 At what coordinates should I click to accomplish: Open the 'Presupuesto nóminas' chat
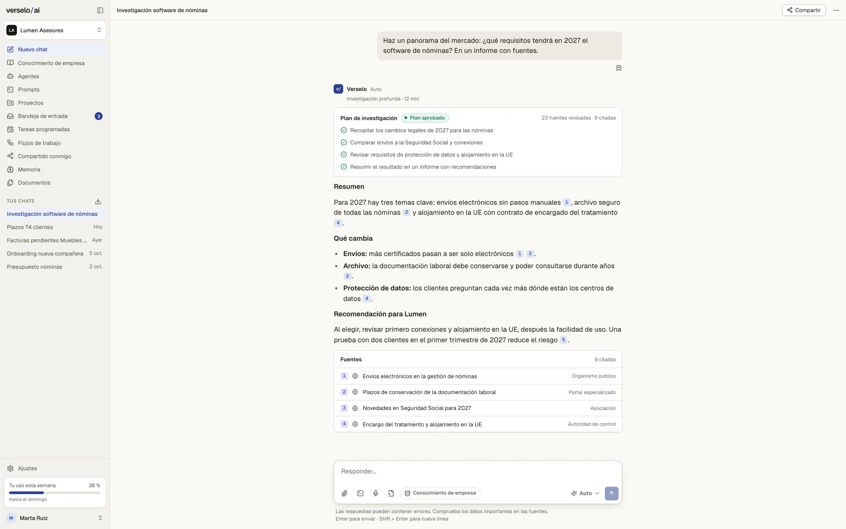pyautogui.click(x=55, y=267)
